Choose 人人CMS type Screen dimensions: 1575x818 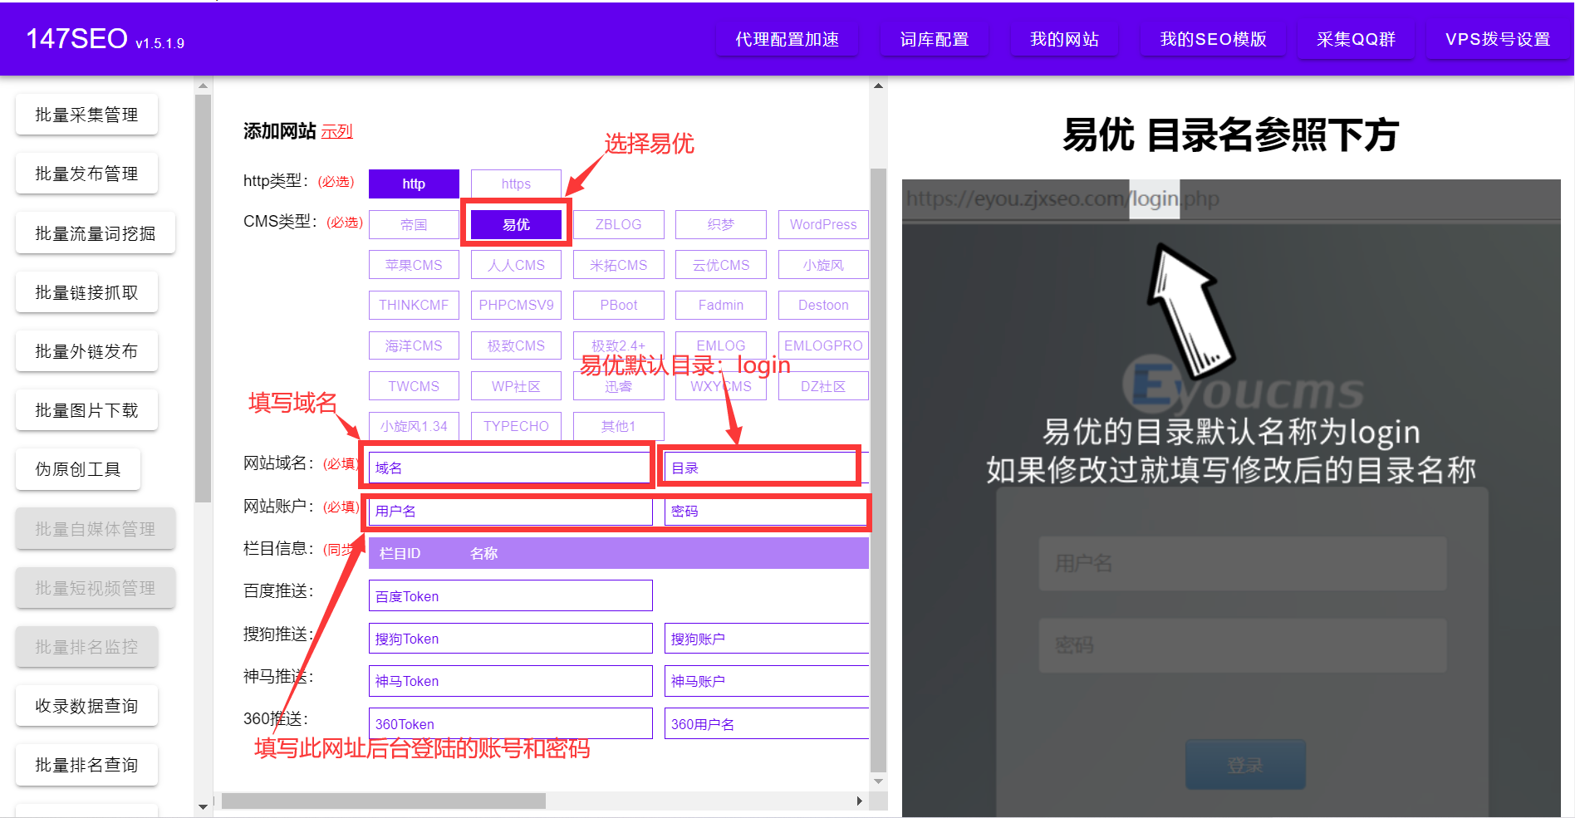516,265
